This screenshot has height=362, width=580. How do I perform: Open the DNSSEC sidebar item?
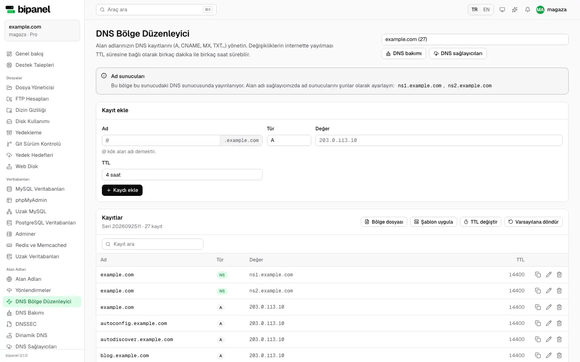[42, 324]
